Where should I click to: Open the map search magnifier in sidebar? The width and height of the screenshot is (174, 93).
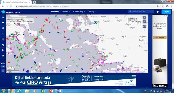click(3, 17)
